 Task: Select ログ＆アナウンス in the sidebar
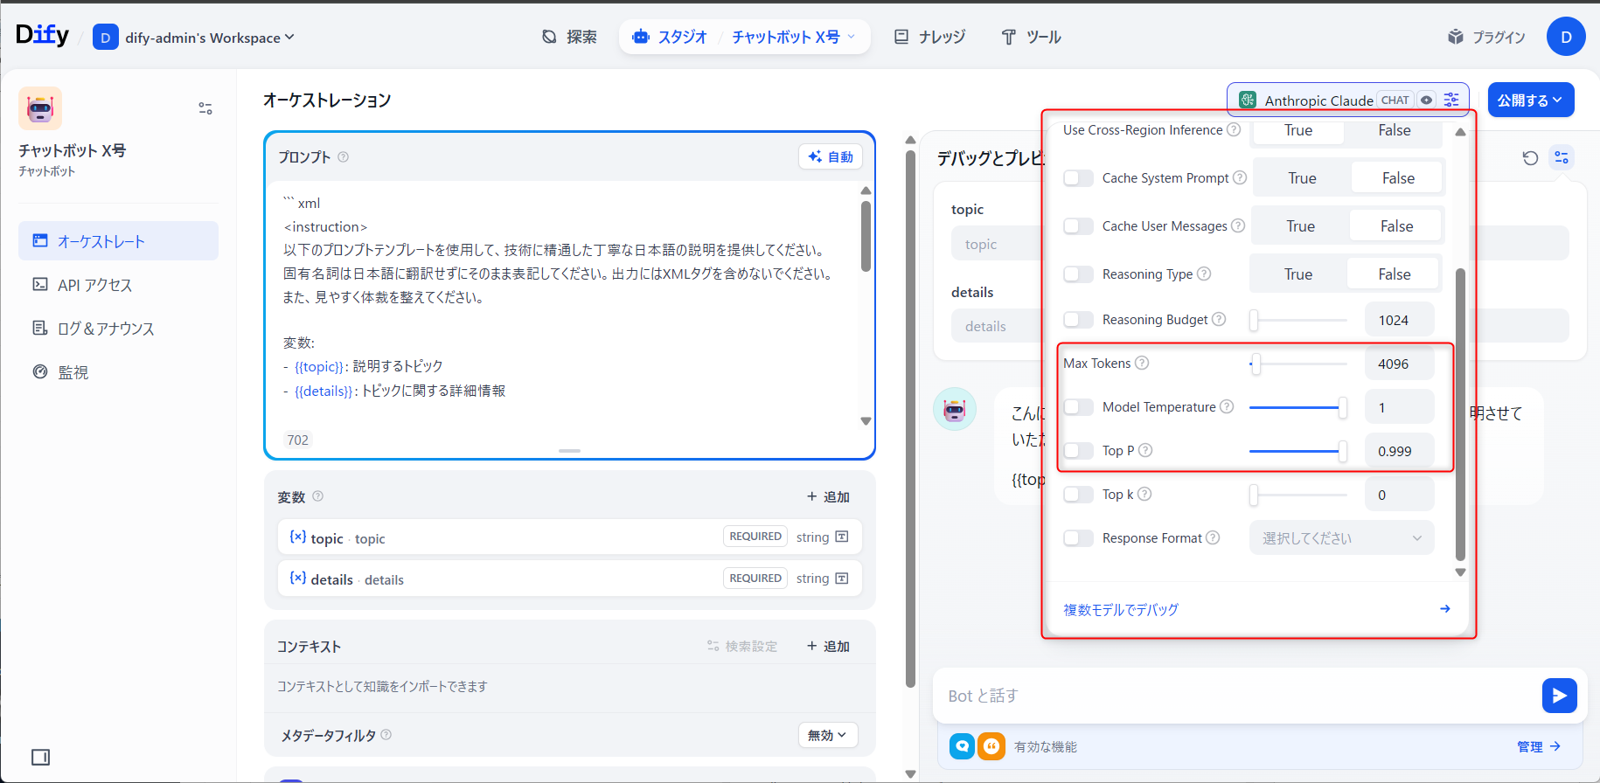(x=118, y=328)
